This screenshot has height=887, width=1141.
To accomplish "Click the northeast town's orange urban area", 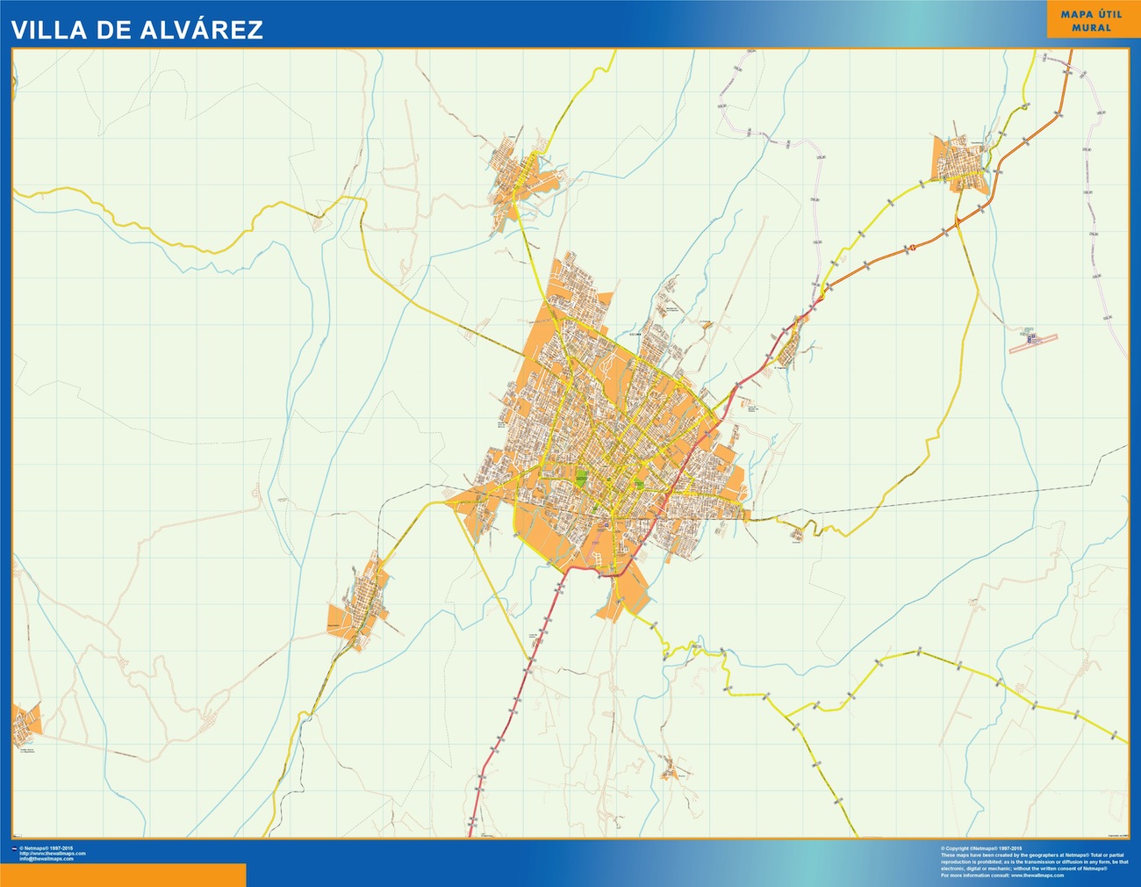I will (958, 162).
